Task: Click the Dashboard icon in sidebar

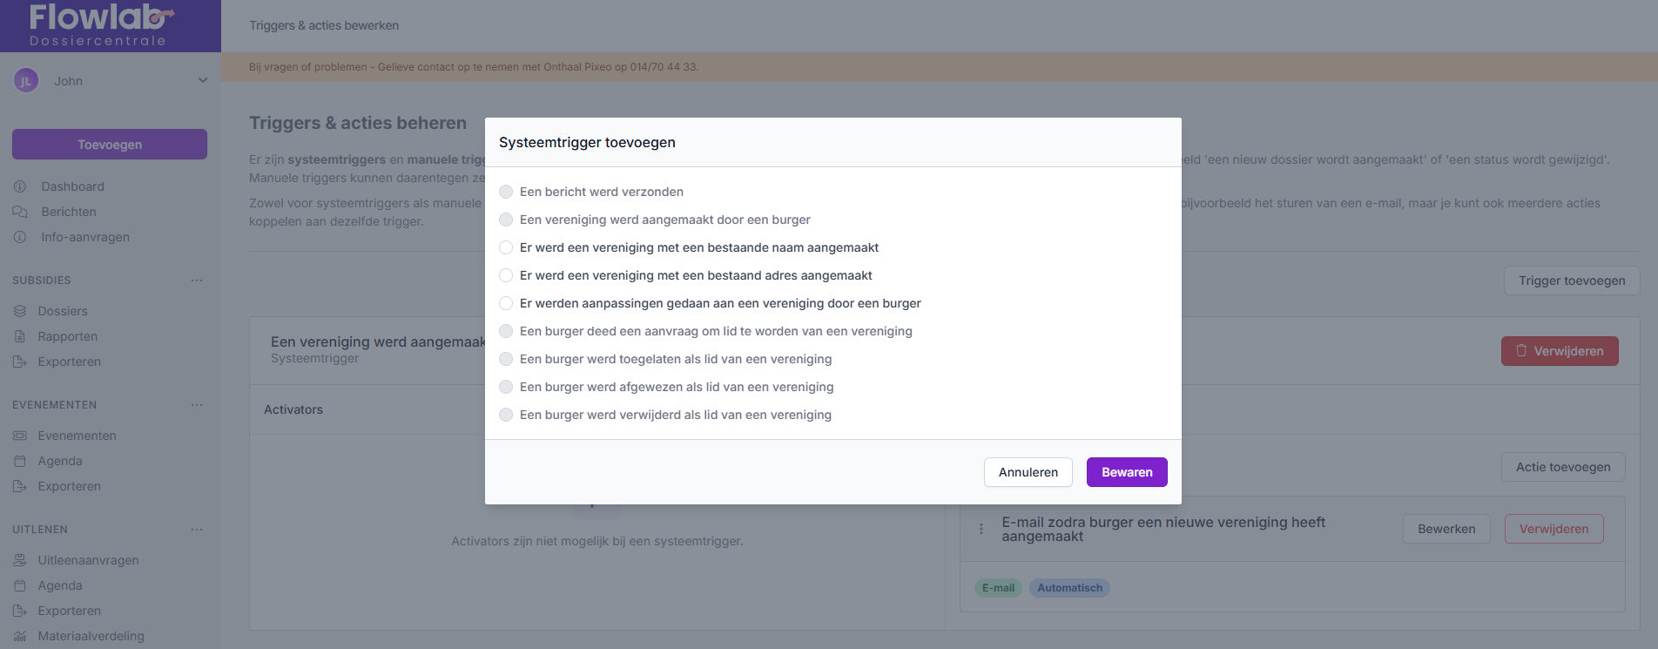Action: coord(20,186)
